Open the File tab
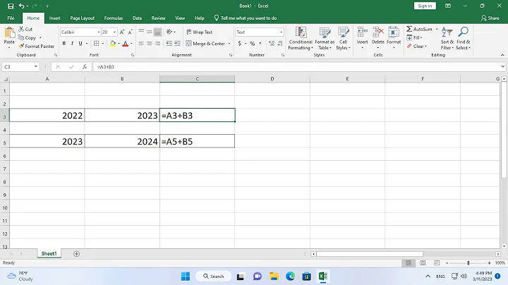Screen dimensions: 508x285 [x=11, y=18]
